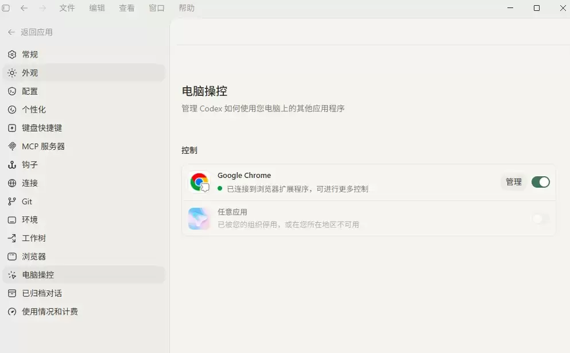Navigate back with the left arrow
The width and height of the screenshot is (570, 353).
(x=24, y=8)
